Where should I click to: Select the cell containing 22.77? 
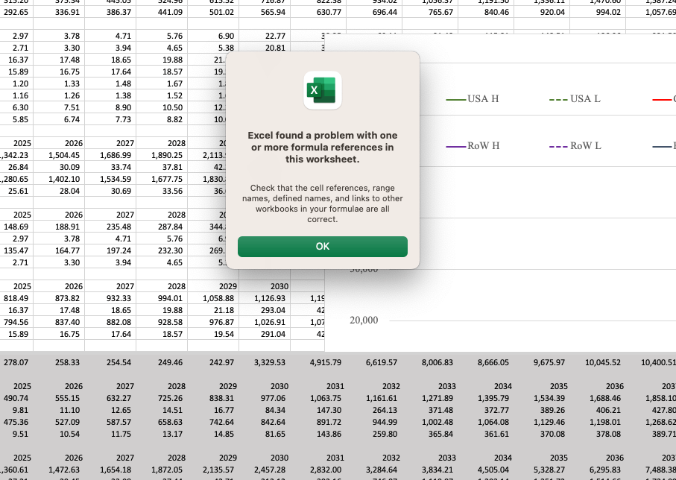(x=265, y=36)
